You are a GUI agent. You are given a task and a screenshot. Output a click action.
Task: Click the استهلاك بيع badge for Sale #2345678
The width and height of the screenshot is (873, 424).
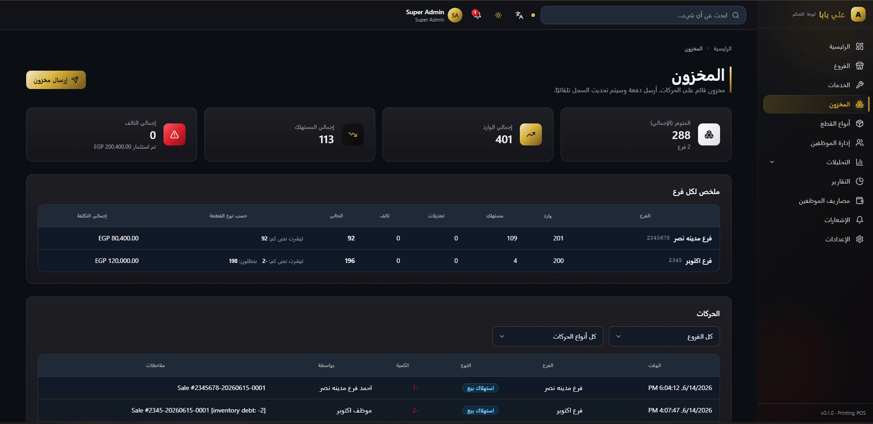point(480,388)
